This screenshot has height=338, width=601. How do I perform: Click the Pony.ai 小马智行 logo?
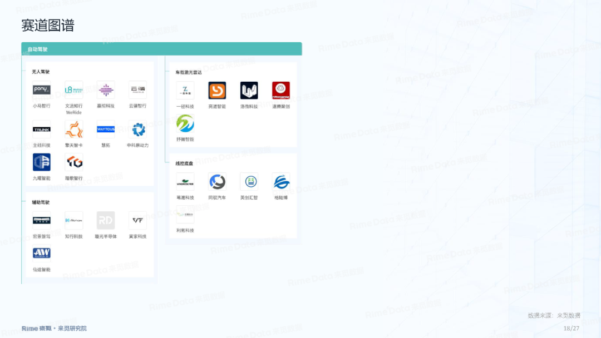click(x=41, y=90)
